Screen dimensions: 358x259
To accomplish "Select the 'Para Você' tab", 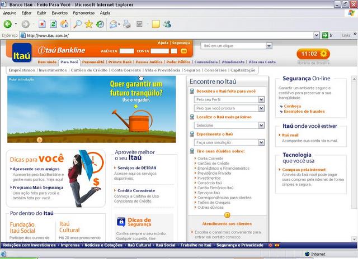I will click(x=69, y=62).
